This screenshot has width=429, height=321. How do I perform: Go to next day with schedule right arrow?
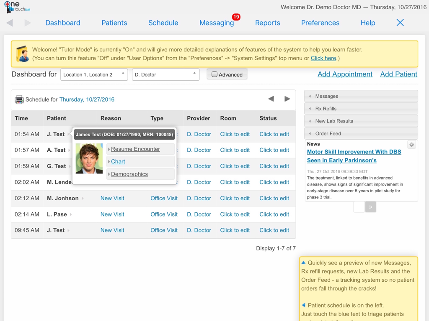287,99
